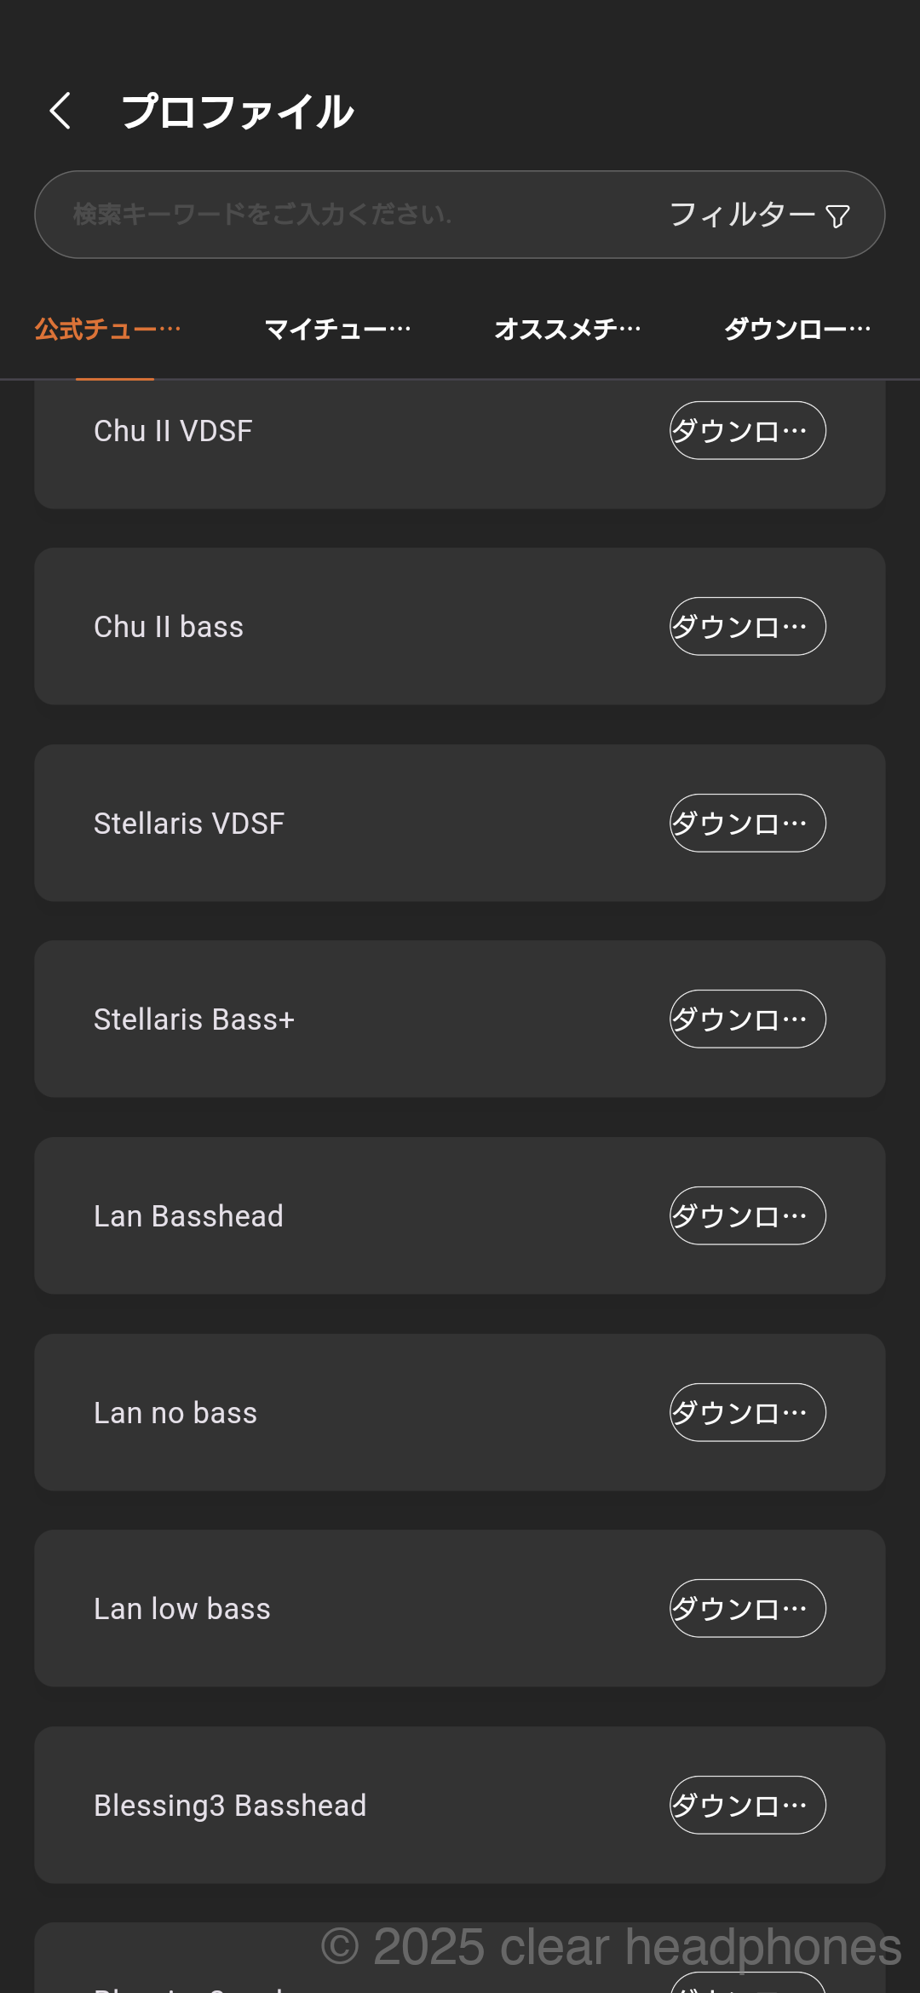Open the フィルター filter text label
This screenshot has height=1993, width=920.
point(742,215)
